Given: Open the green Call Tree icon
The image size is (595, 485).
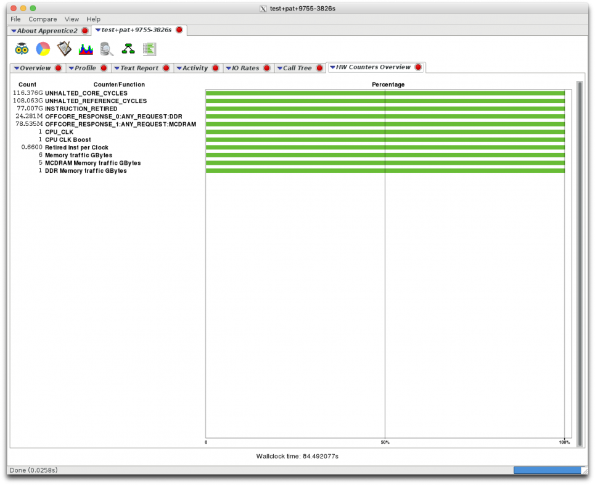Looking at the screenshot, I should click(x=128, y=49).
